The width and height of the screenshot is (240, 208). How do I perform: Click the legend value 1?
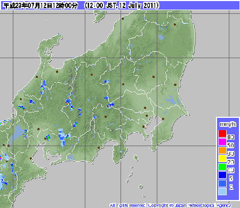(231, 187)
